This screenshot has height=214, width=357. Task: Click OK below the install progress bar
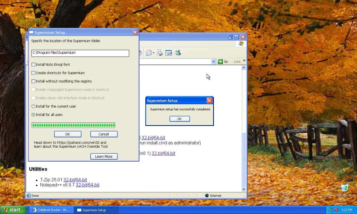[68, 134]
